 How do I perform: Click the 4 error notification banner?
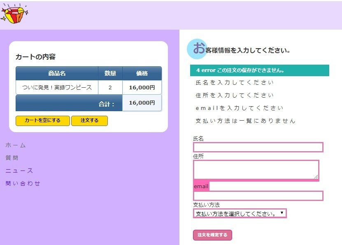click(258, 70)
